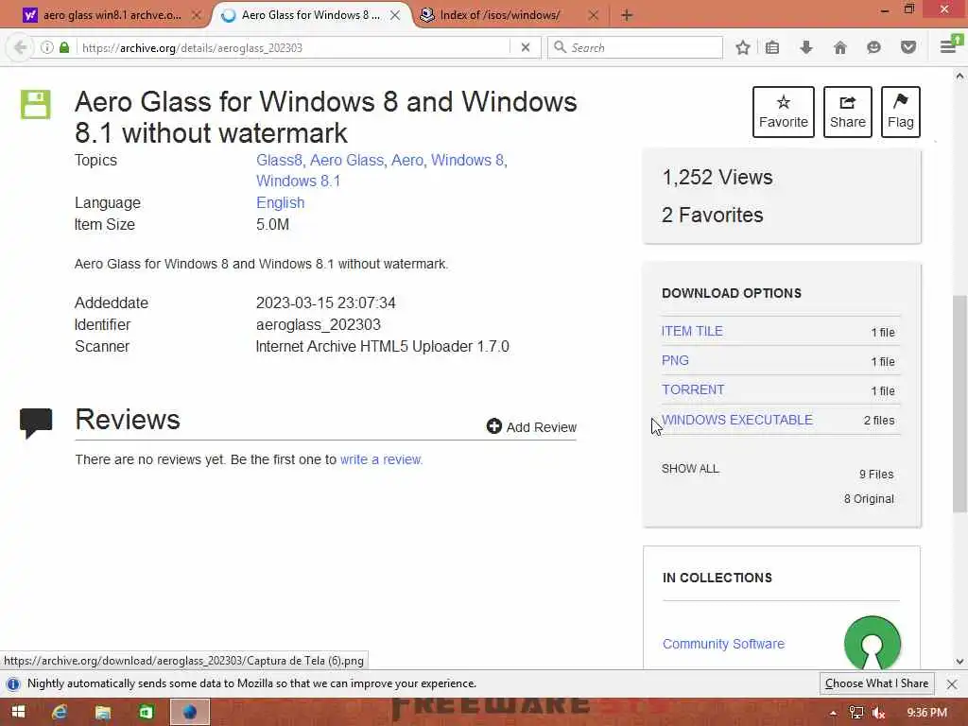
Task: Click the vertical scrollbar thumb
Action: pos(959,404)
